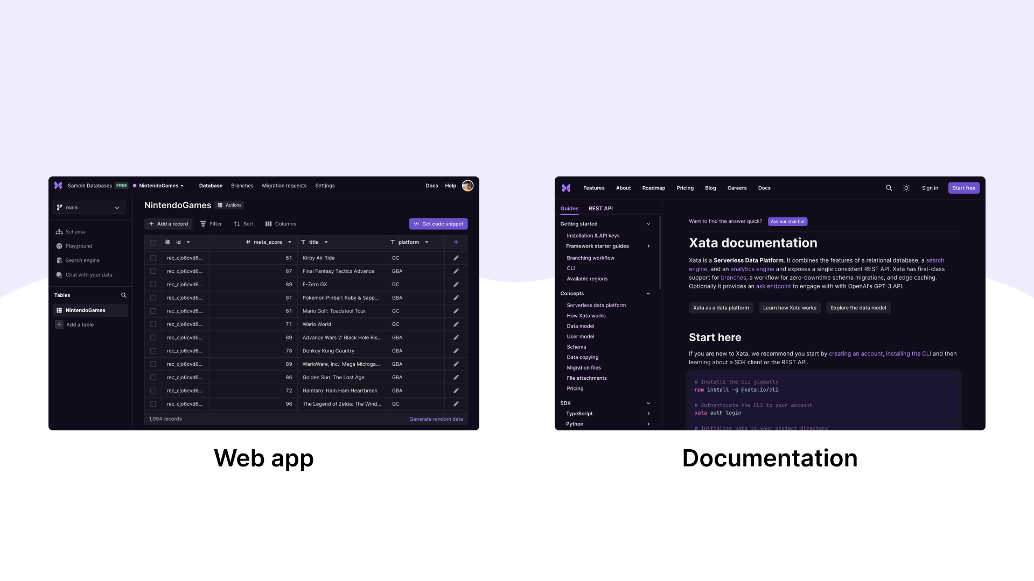Click the Start free button in docs

point(965,187)
